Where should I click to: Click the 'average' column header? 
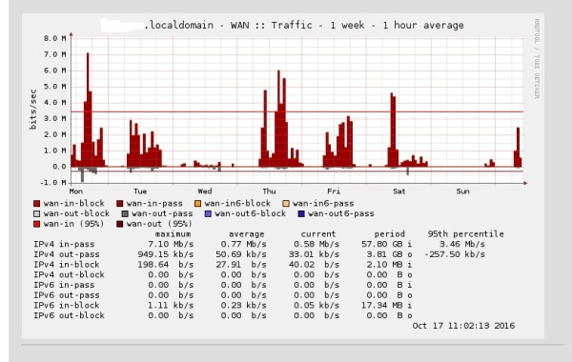click(x=247, y=234)
